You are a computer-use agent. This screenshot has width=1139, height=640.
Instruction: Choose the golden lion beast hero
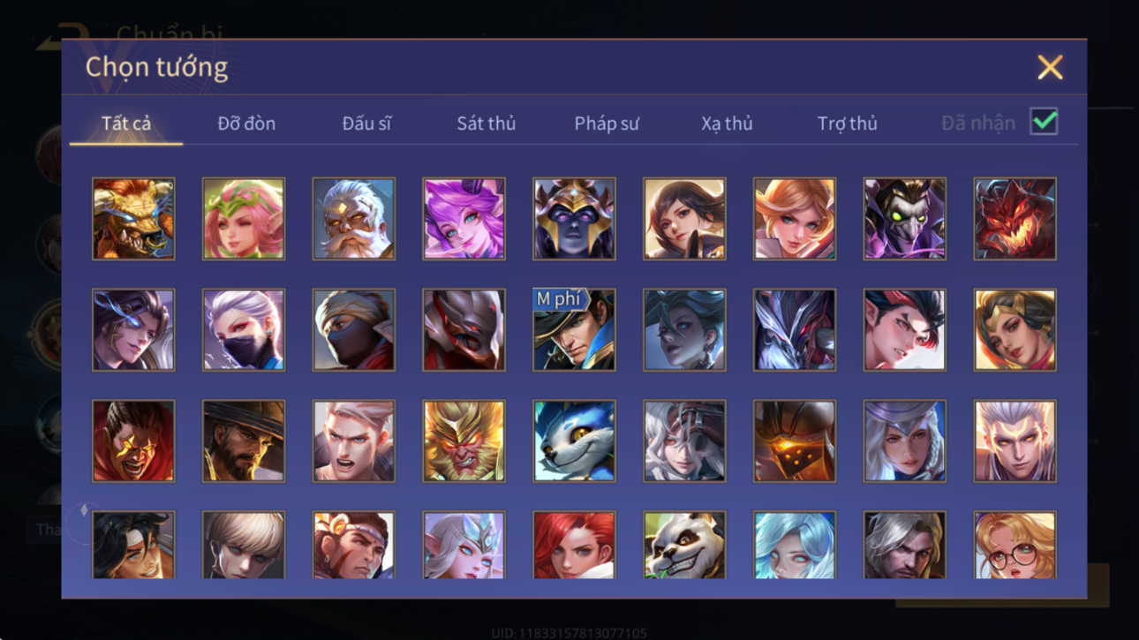click(x=133, y=219)
